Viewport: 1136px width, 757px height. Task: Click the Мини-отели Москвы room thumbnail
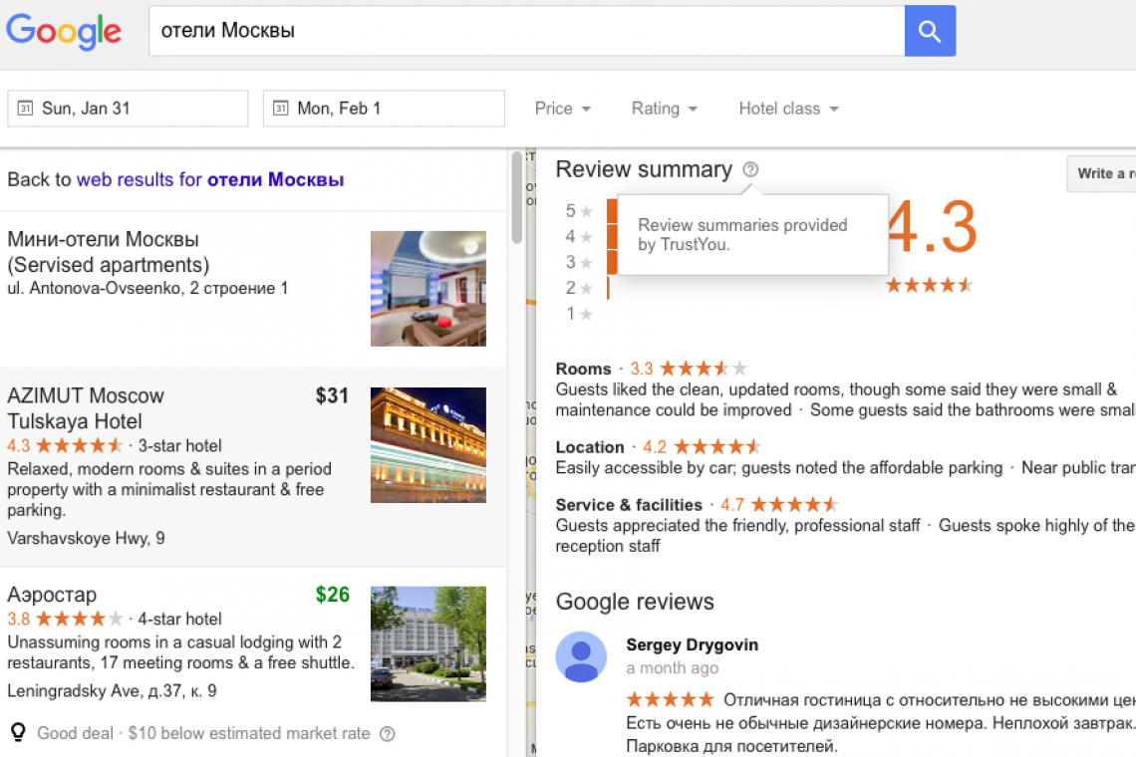click(428, 289)
